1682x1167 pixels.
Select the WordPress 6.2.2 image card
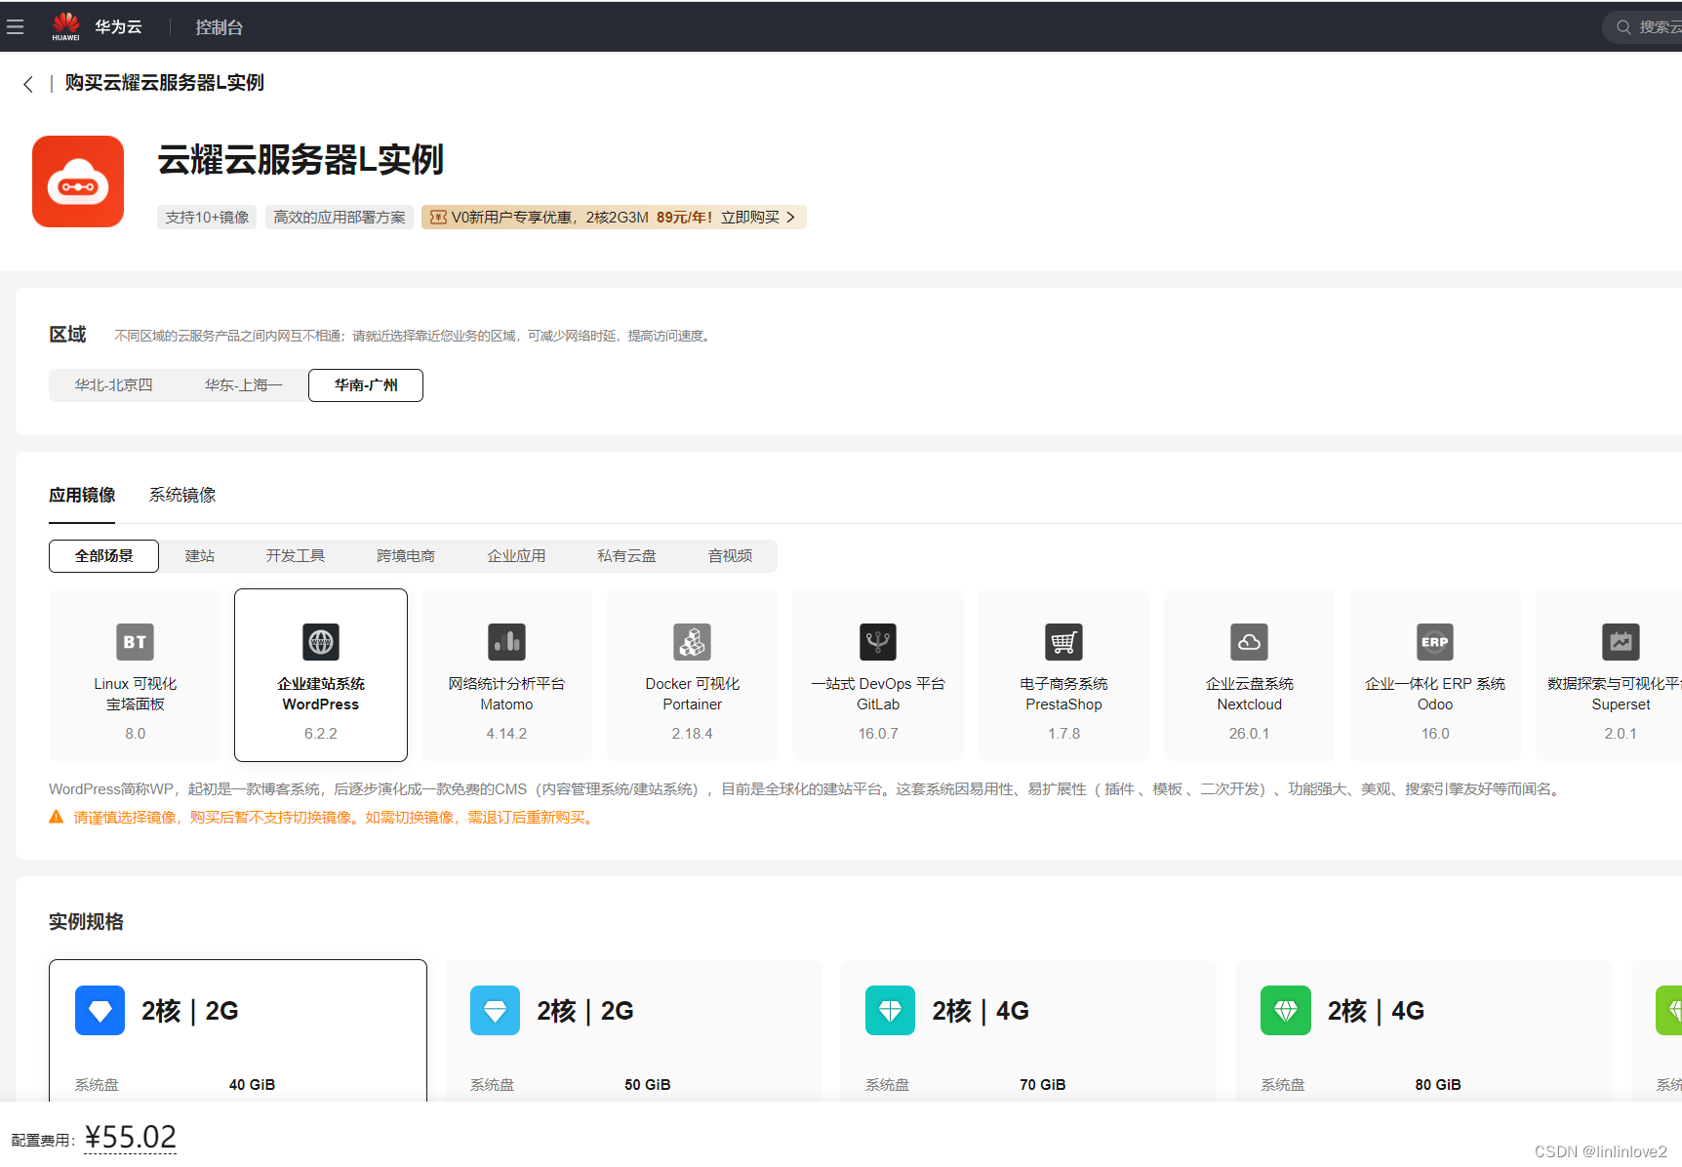pos(321,675)
